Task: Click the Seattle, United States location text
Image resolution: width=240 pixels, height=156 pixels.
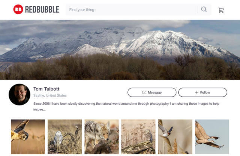Action: point(50,96)
